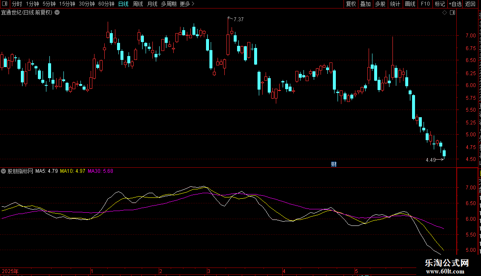The width and height of the screenshot is (481, 276).
Task: Switch to 分时 view
Action: pyautogui.click(x=17, y=4)
